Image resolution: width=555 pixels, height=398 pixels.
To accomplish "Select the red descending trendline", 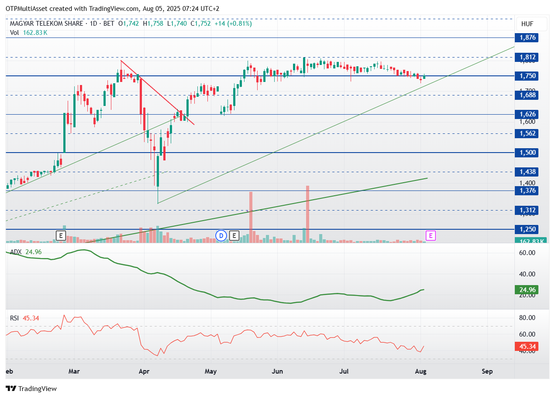I will point(157,92).
